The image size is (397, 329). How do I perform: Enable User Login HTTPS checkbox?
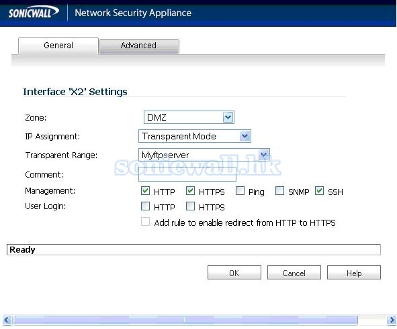[190, 206]
